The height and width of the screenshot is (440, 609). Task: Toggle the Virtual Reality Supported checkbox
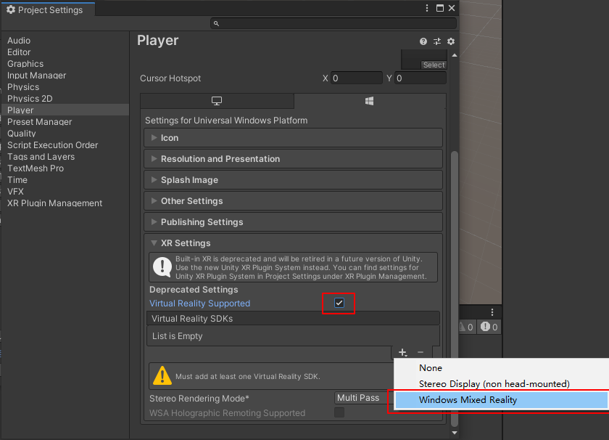point(338,303)
